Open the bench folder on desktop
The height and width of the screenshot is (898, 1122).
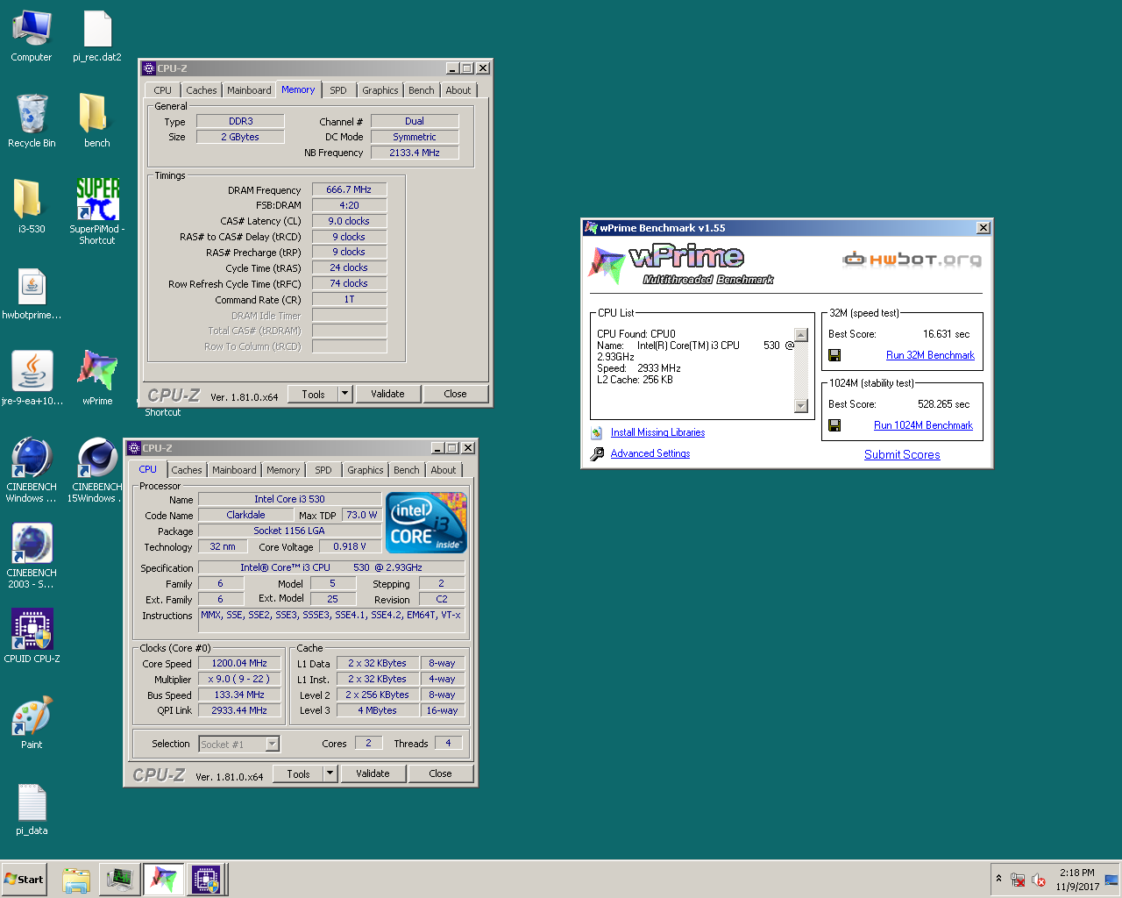tap(96, 121)
